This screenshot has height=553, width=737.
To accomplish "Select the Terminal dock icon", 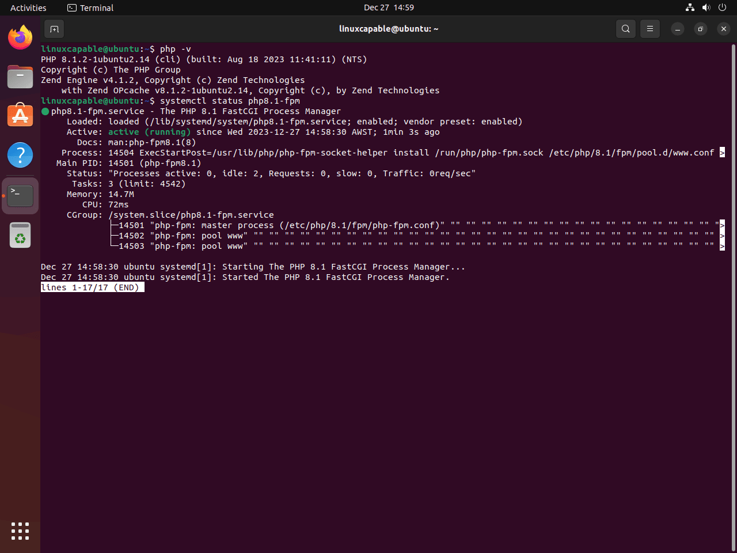I will (20, 196).
